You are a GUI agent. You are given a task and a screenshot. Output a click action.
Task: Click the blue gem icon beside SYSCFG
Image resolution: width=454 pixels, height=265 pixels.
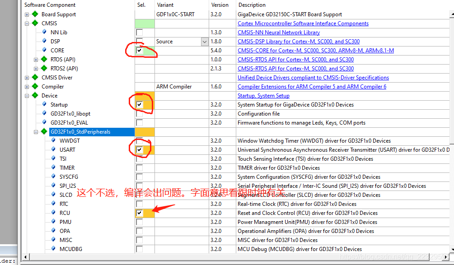(53, 176)
